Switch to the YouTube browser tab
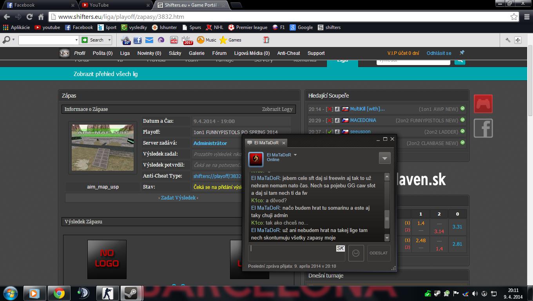The image size is (533, 301). (115, 5)
